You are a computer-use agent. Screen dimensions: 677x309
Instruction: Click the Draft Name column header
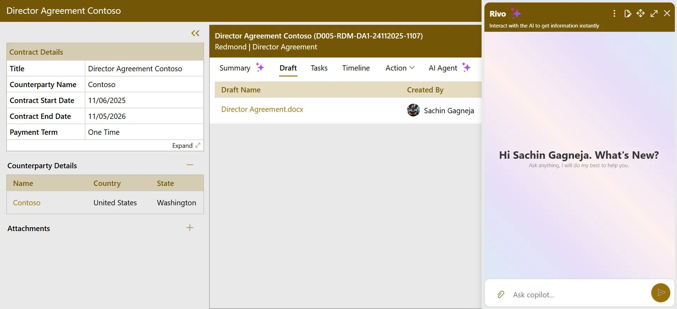[241, 90]
